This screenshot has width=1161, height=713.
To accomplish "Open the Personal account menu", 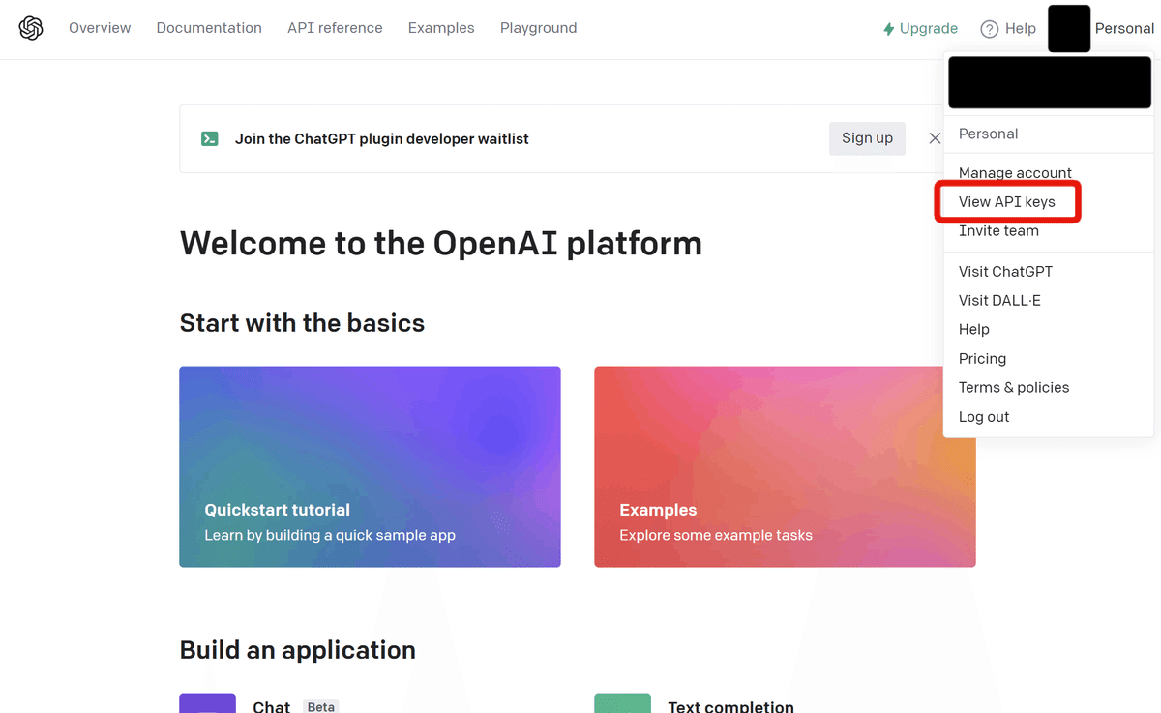I will pos(1124,28).
